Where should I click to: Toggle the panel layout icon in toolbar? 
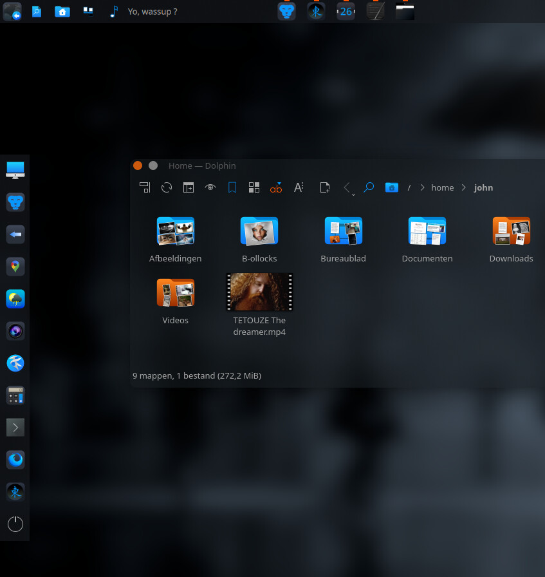coord(145,187)
